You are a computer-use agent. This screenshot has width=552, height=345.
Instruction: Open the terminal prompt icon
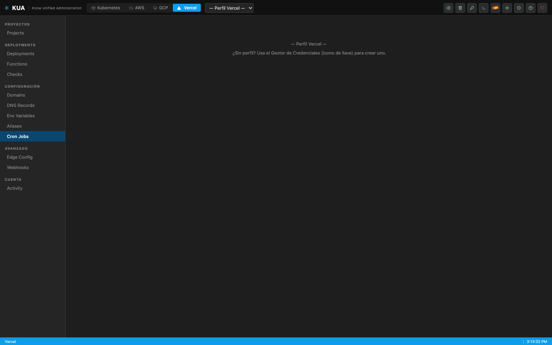click(x=484, y=8)
